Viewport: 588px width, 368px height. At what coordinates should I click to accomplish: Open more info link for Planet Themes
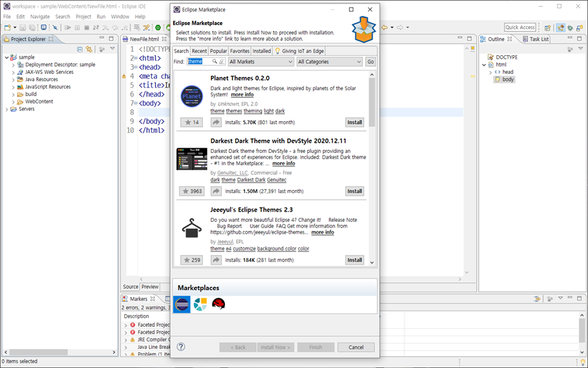[x=242, y=94]
